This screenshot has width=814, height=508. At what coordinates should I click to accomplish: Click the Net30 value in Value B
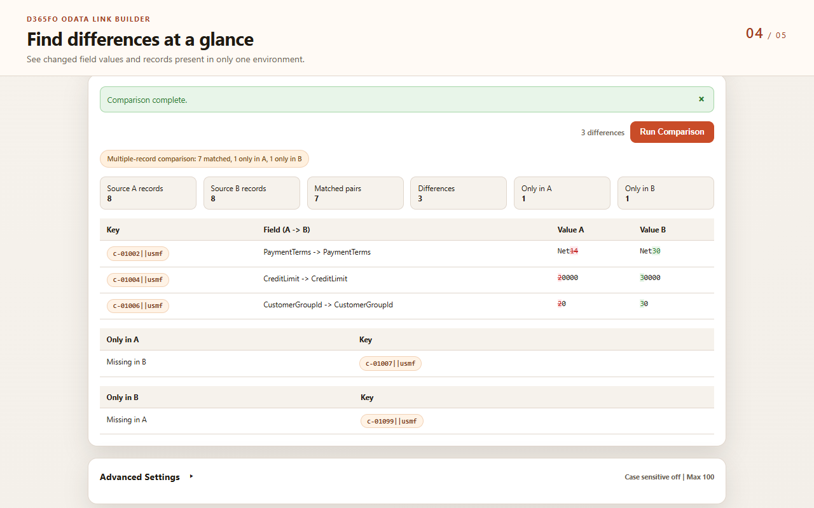point(650,251)
